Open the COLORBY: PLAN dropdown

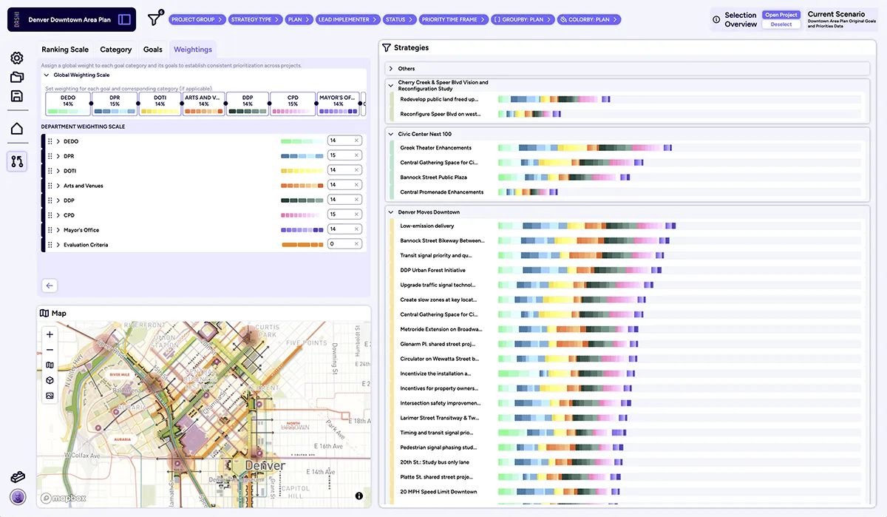click(589, 20)
